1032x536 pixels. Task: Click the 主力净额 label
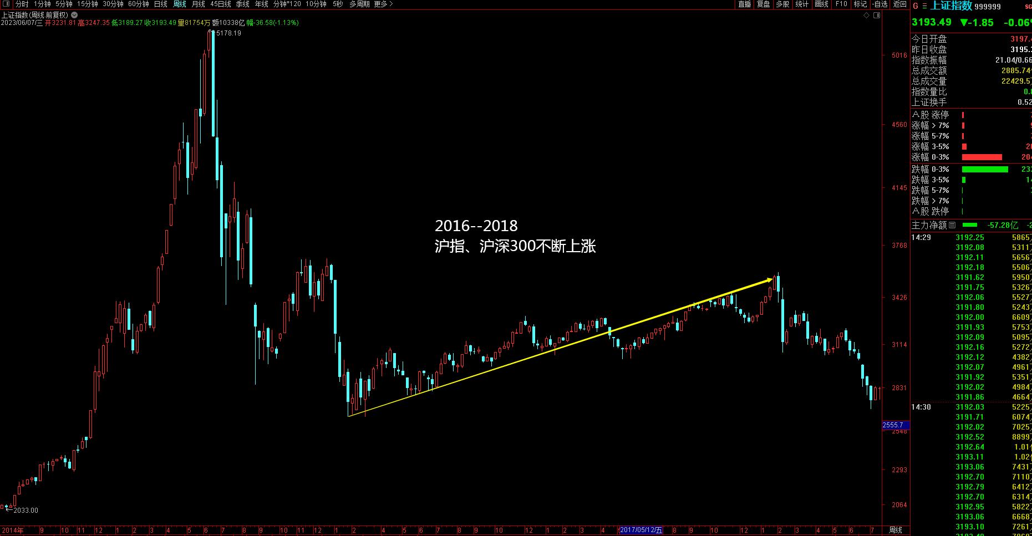click(929, 225)
